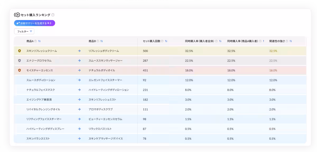Click set purchase count 231

(145, 90)
